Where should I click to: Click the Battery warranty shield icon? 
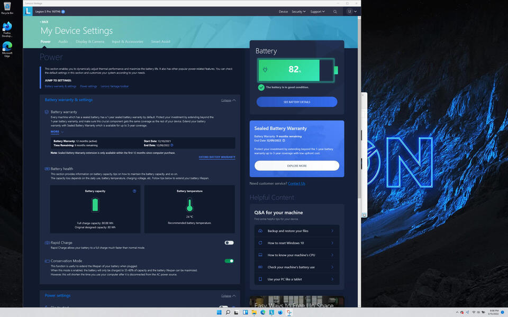[x=47, y=112]
